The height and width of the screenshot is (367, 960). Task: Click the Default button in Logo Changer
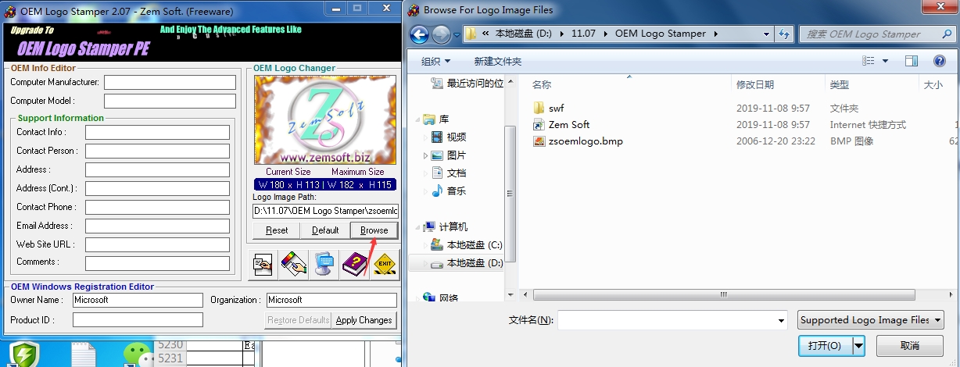click(325, 230)
